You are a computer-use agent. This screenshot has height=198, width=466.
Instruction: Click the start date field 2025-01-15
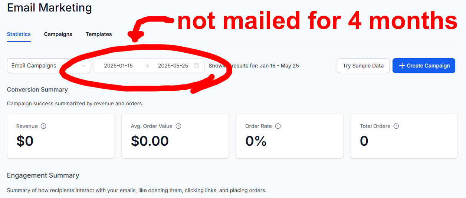[118, 66]
